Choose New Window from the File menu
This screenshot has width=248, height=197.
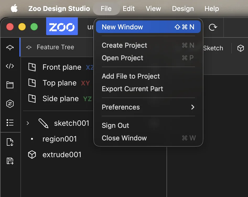pos(148,27)
